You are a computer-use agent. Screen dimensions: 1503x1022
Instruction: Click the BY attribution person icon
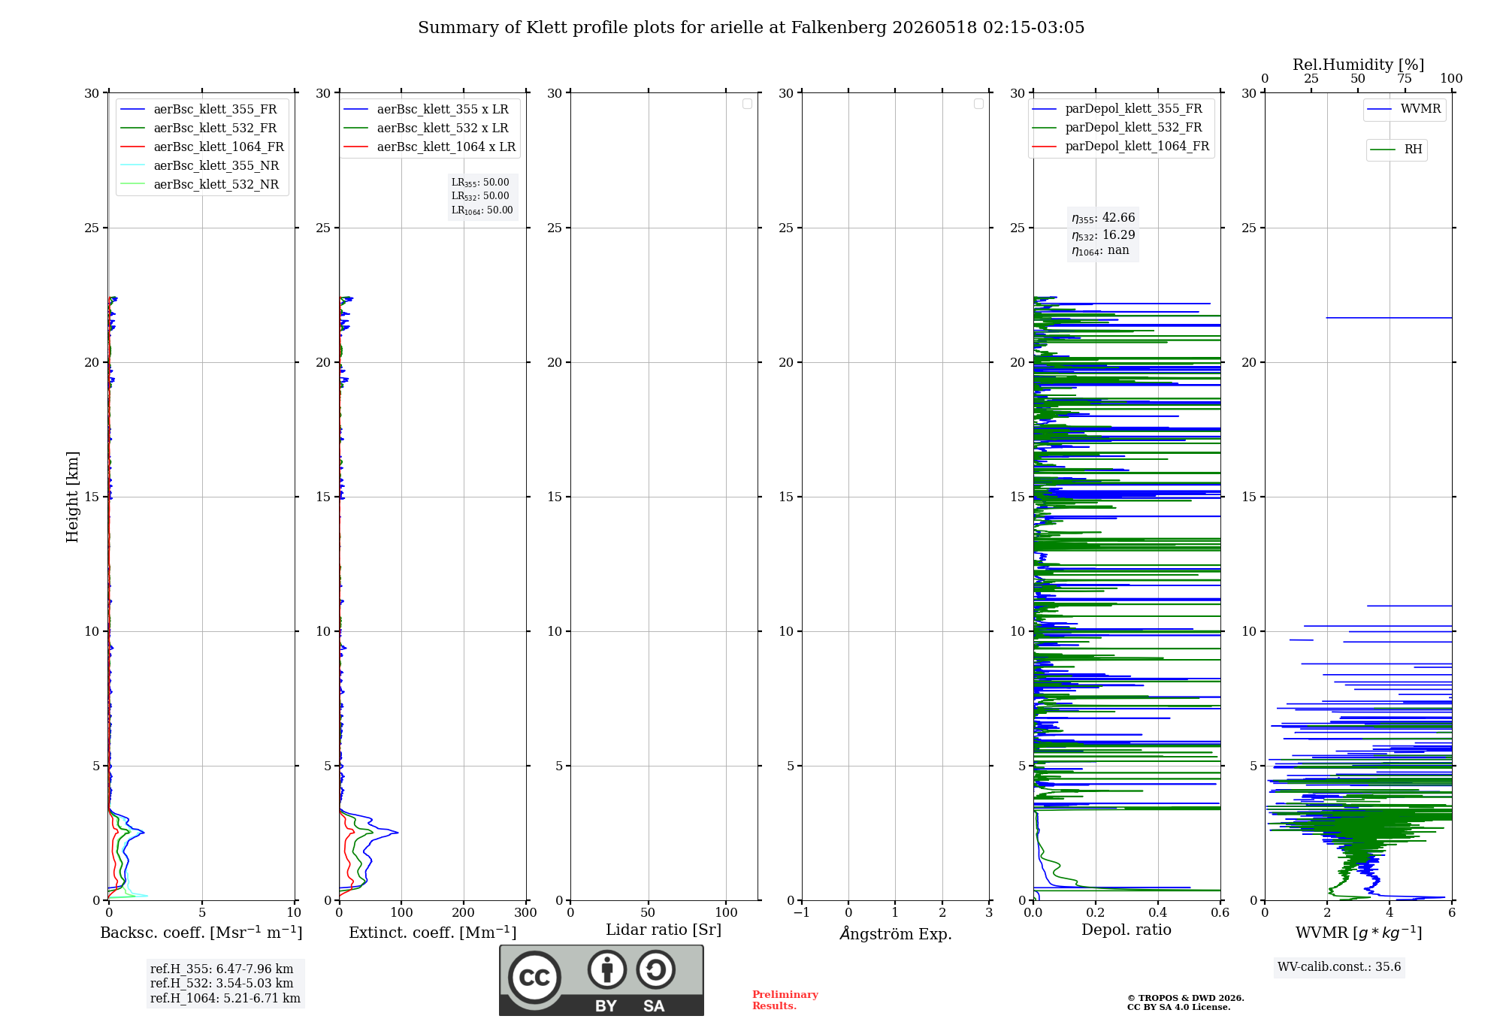click(607, 969)
